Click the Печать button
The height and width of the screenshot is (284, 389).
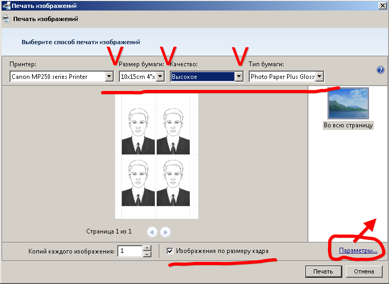pyautogui.click(x=323, y=271)
